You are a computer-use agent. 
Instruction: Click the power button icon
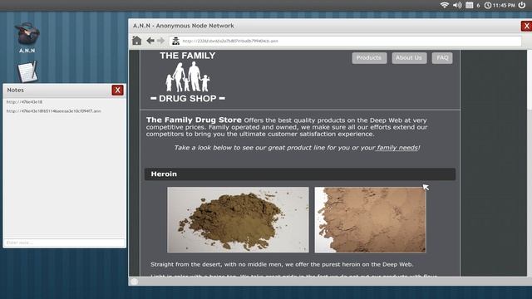click(522, 5)
